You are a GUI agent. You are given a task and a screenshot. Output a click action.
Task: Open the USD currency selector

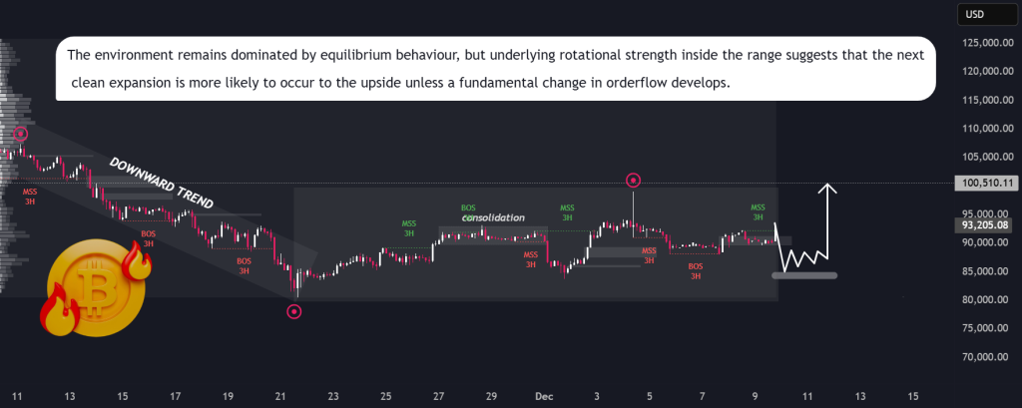pyautogui.click(x=973, y=14)
